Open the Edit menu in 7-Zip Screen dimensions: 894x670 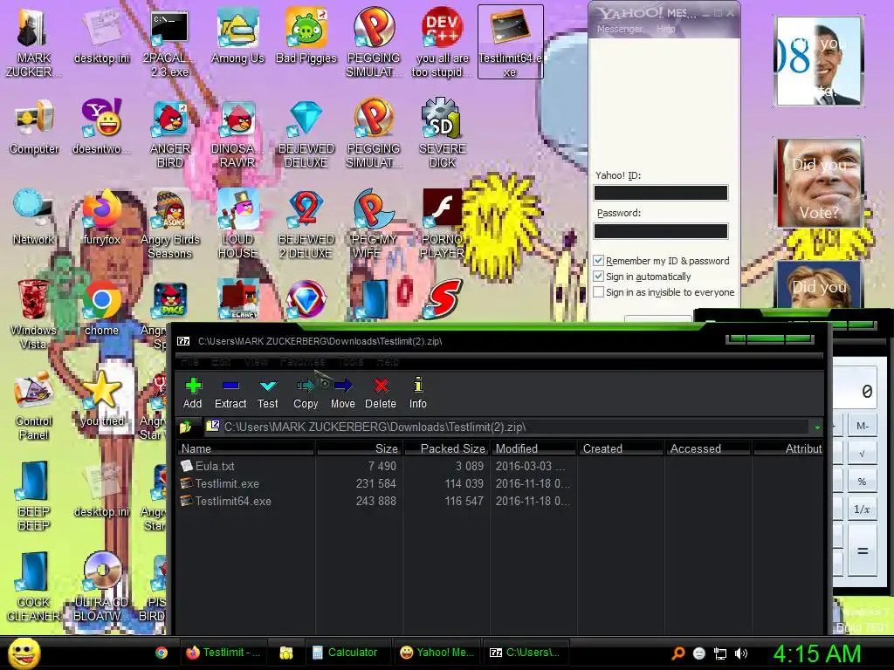pos(221,361)
